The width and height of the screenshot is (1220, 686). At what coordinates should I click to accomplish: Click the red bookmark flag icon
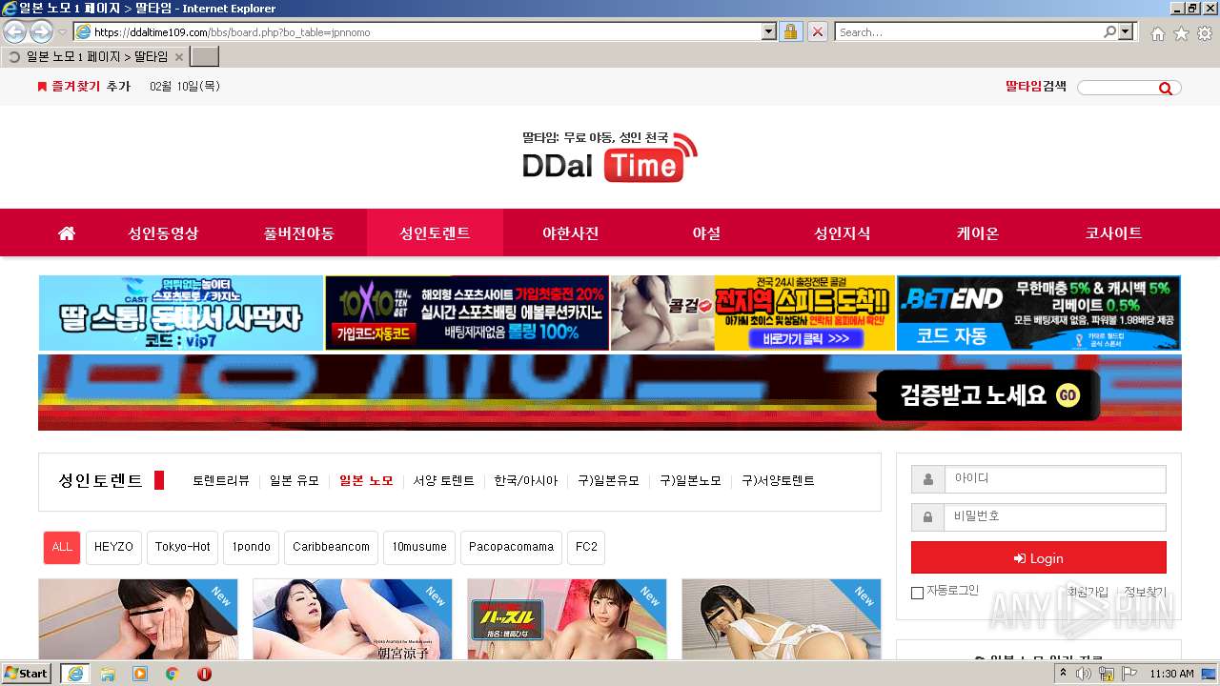tap(42, 87)
